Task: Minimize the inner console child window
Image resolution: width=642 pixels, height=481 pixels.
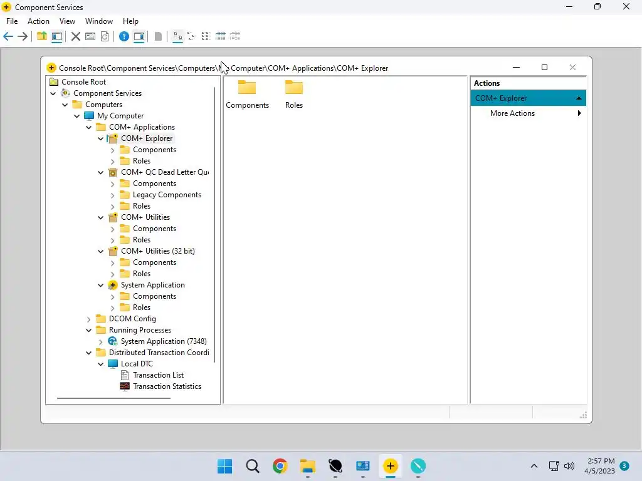Action: coord(517,68)
